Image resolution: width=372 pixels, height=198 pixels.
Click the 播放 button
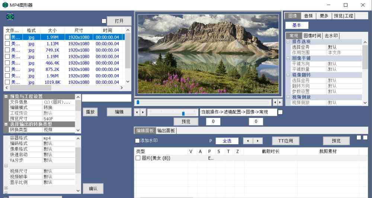pyautogui.click(x=90, y=112)
